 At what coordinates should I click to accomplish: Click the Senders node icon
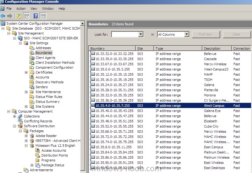(x=32, y=87)
